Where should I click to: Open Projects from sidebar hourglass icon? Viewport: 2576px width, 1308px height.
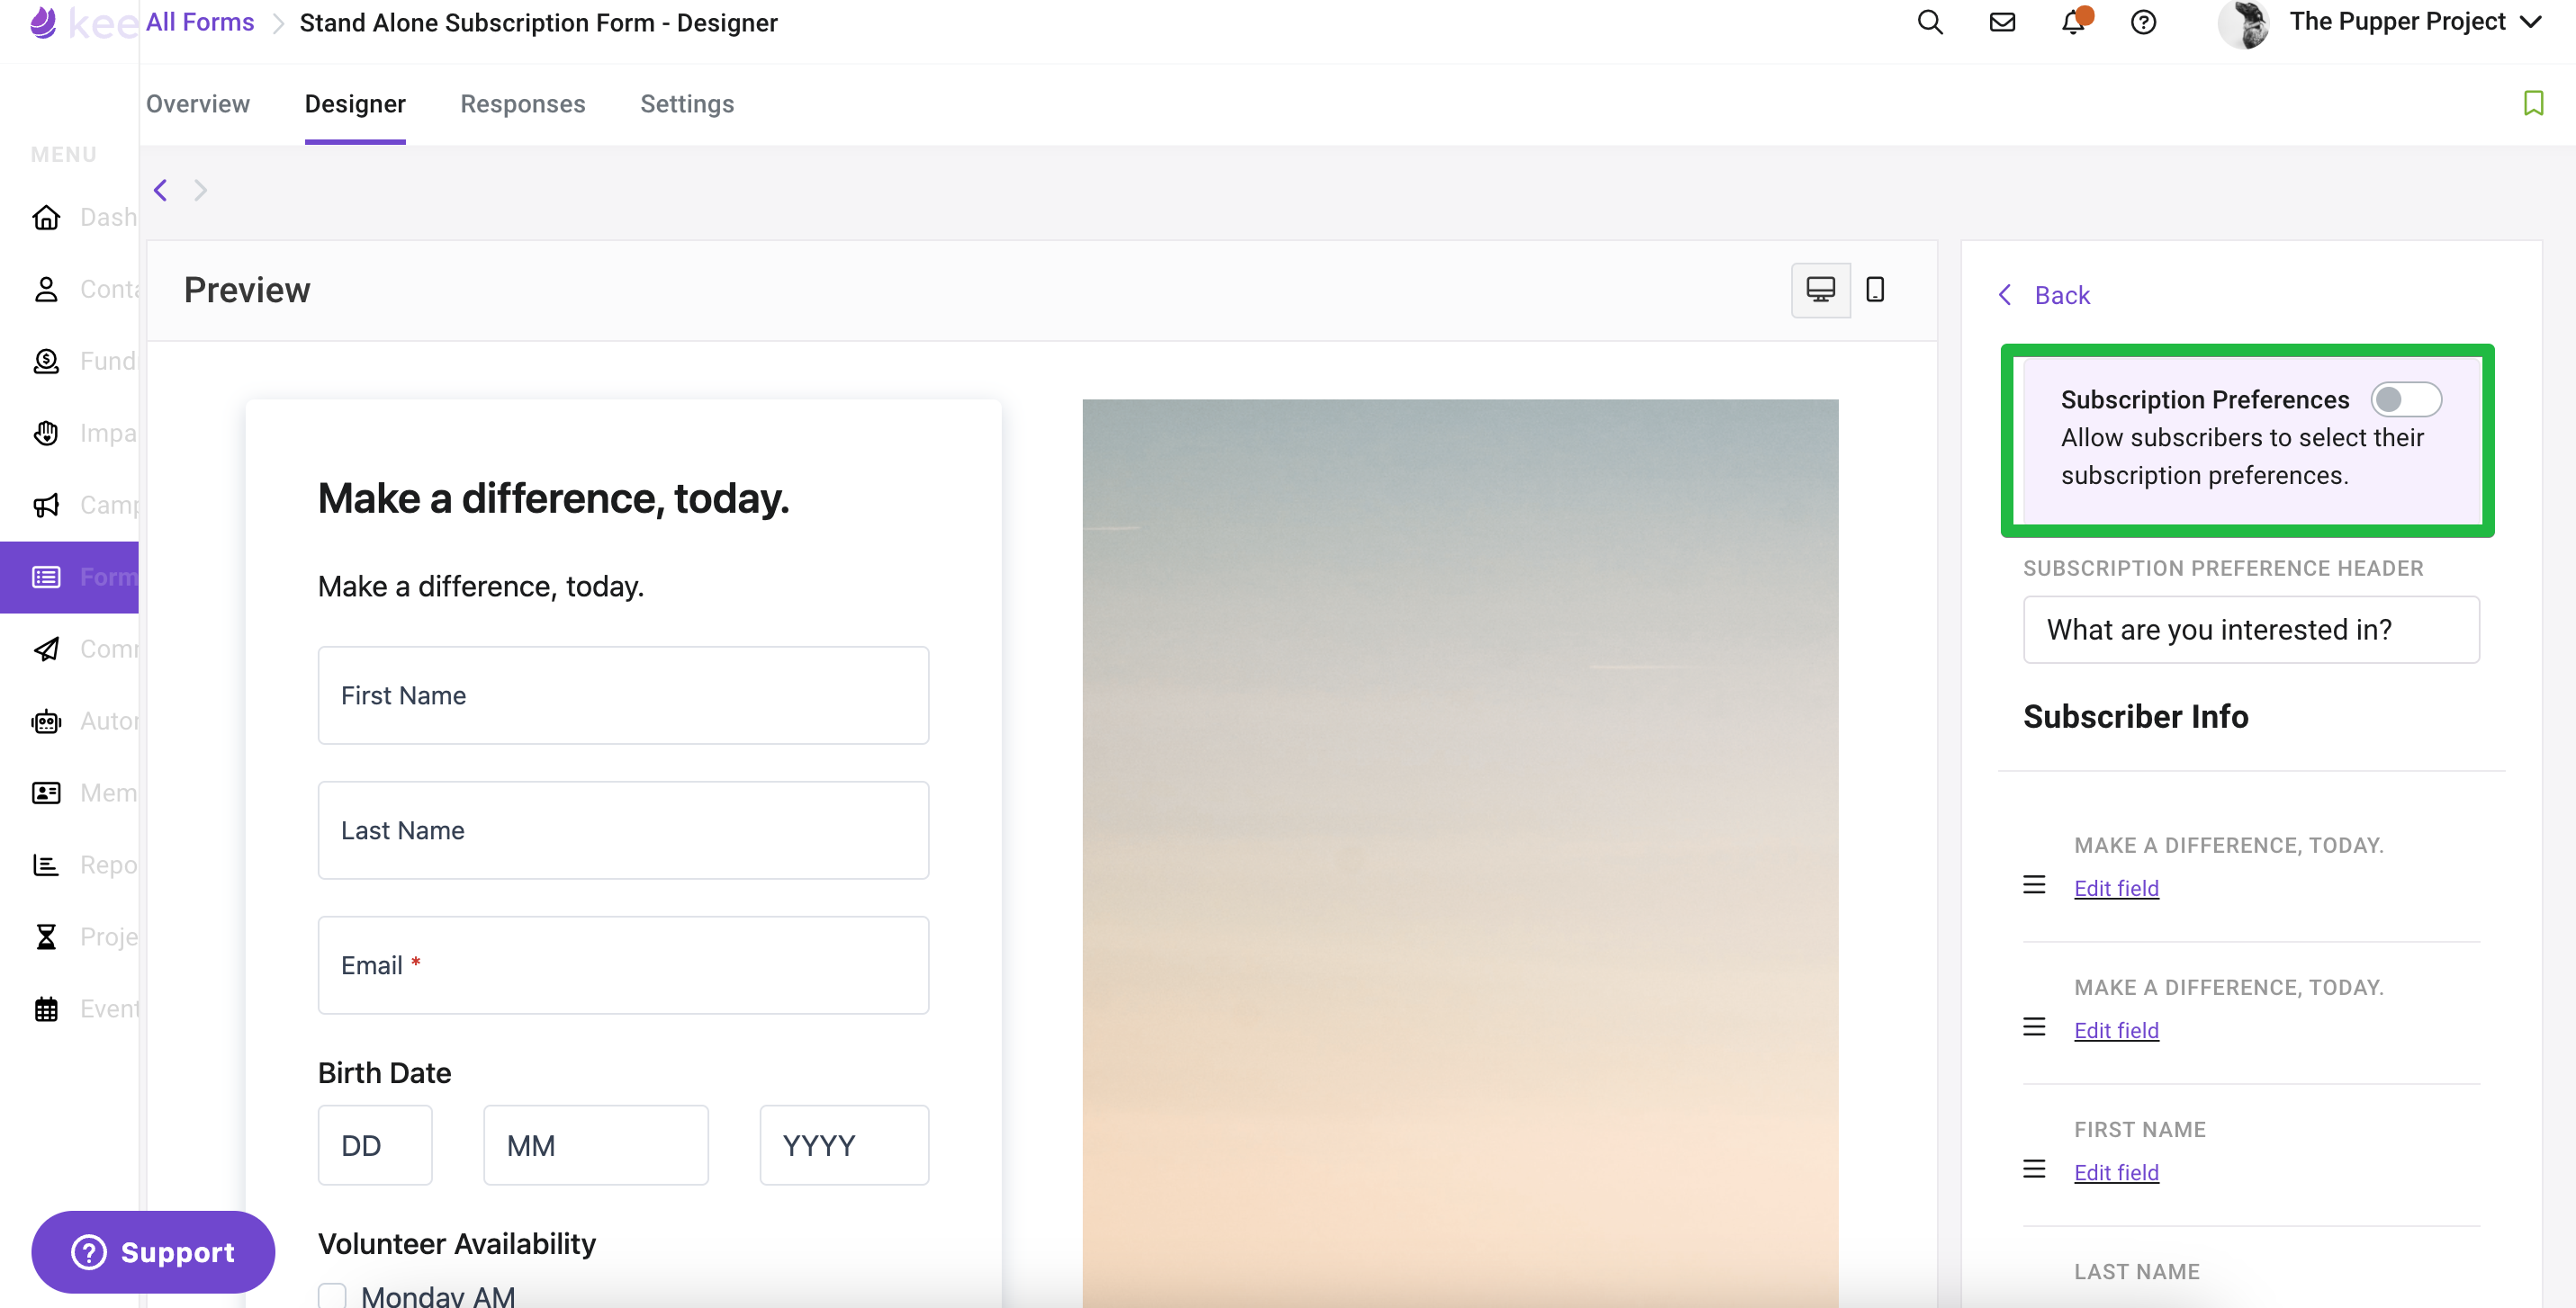pyautogui.click(x=46, y=936)
